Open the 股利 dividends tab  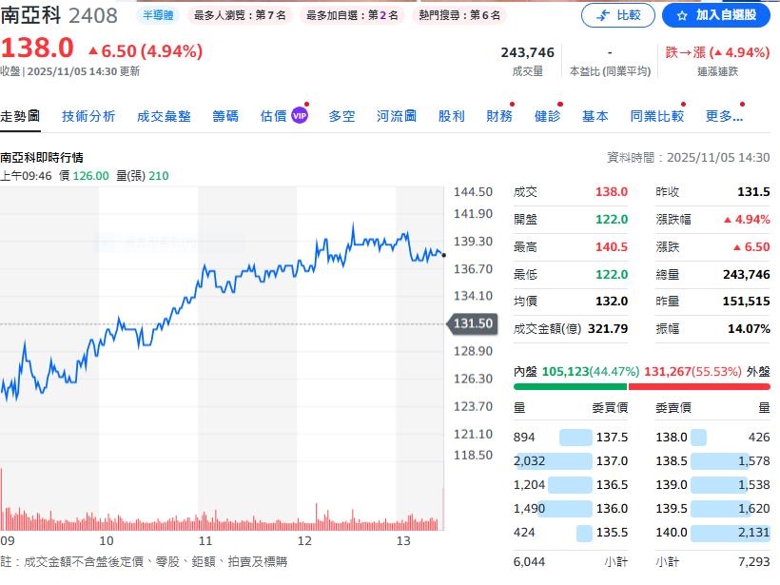coord(451,115)
